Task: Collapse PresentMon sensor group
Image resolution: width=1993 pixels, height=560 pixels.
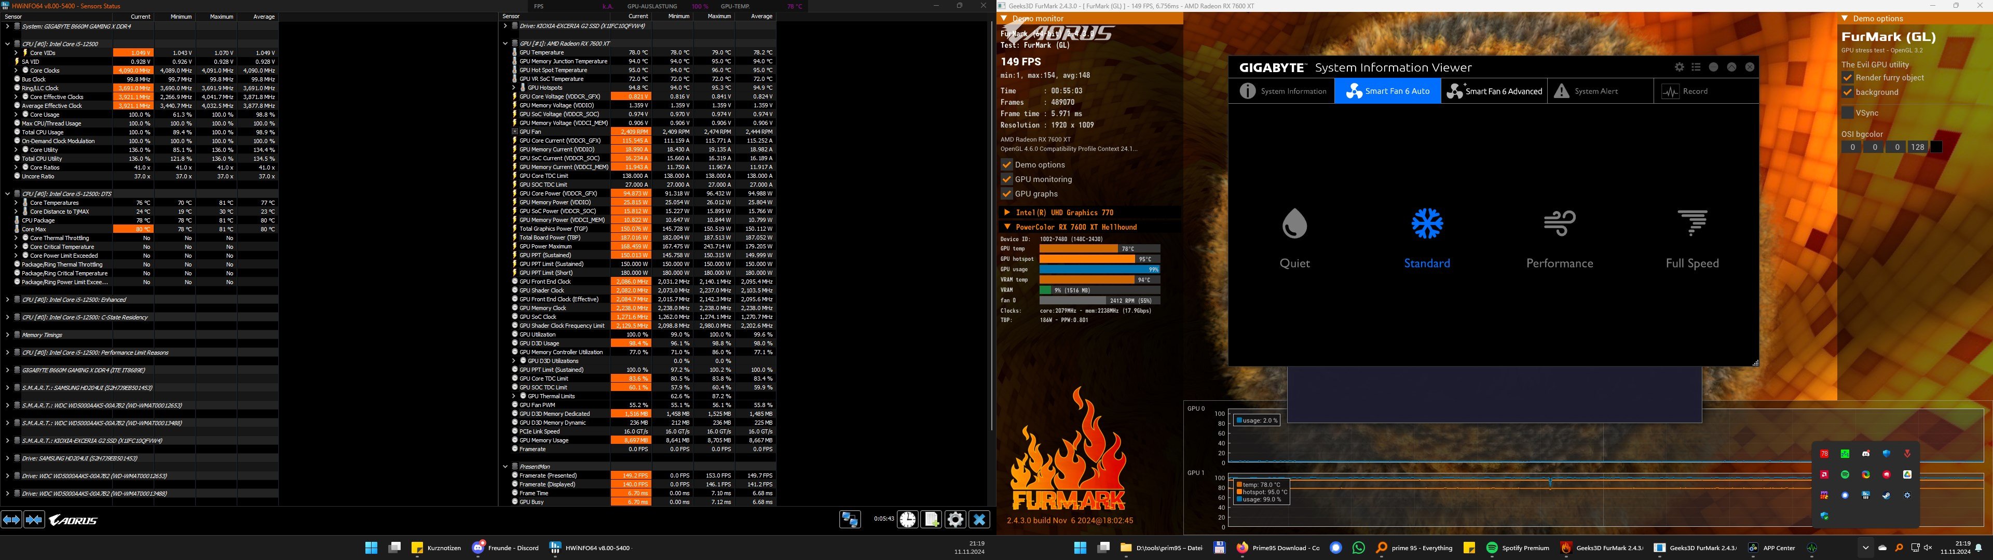Action: pos(504,467)
